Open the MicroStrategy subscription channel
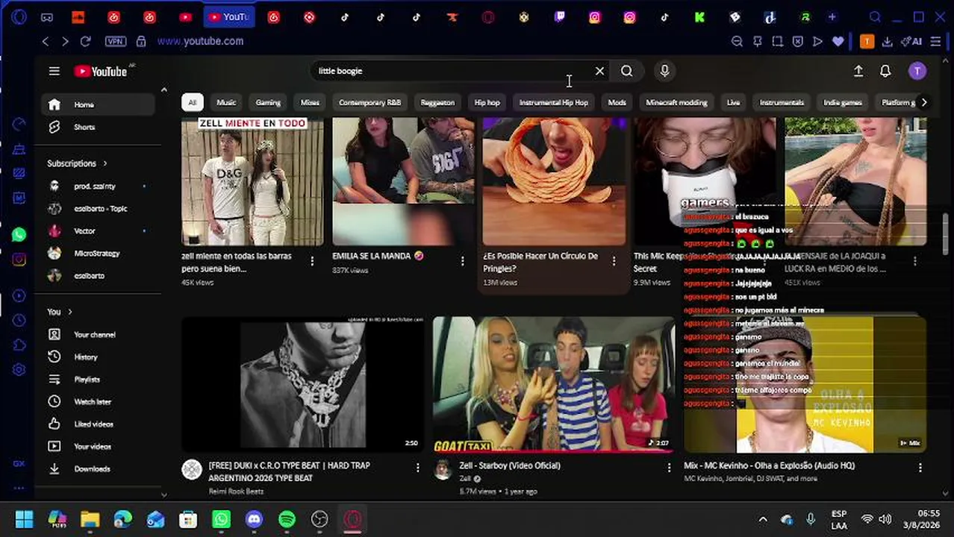Viewport: 954px width, 537px height. [x=97, y=254]
